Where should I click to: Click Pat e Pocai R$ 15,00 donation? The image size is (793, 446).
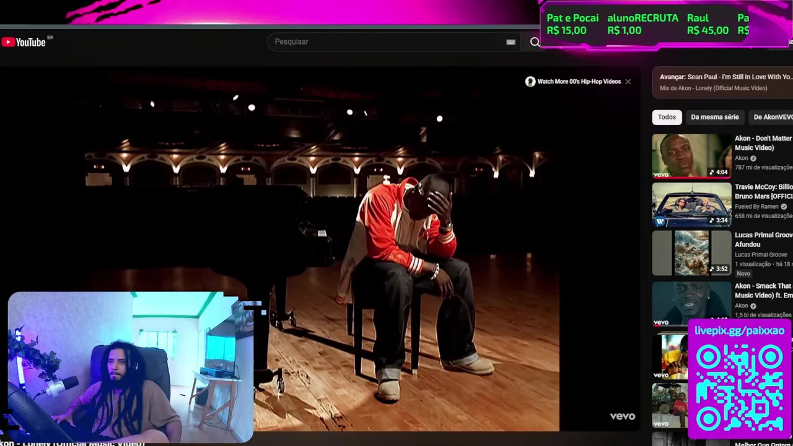572,24
